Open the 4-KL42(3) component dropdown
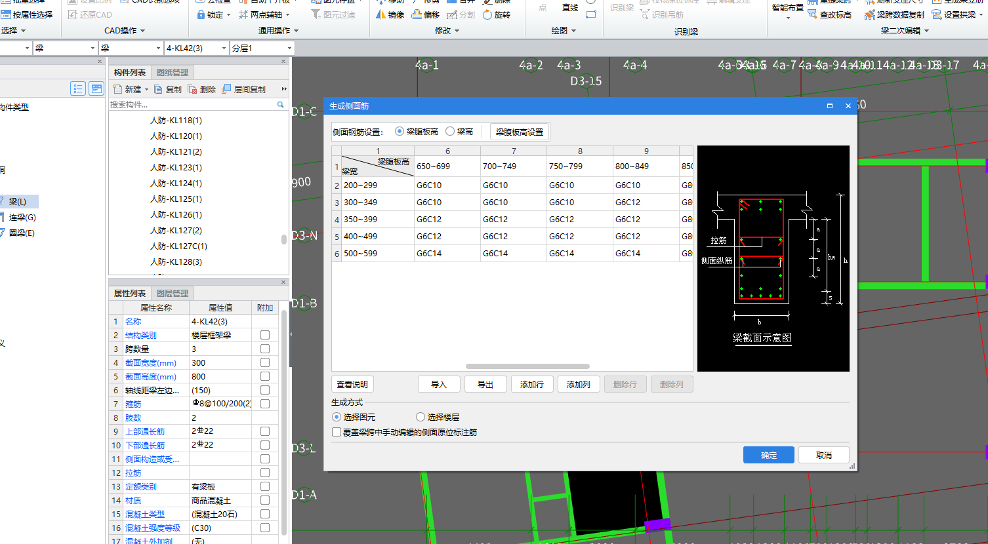This screenshot has width=988, height=544. pos(224,49)
